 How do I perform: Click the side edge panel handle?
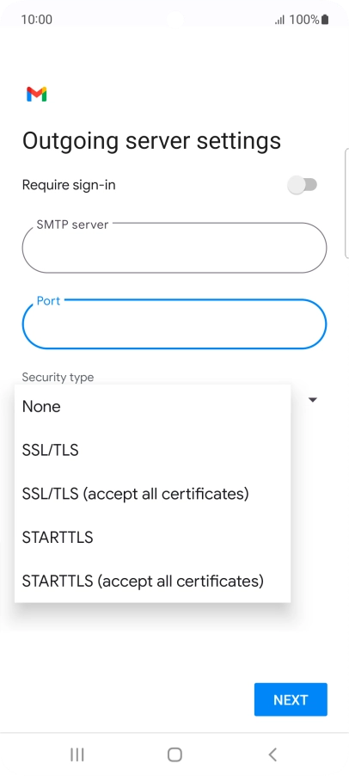tap(346, 203)
